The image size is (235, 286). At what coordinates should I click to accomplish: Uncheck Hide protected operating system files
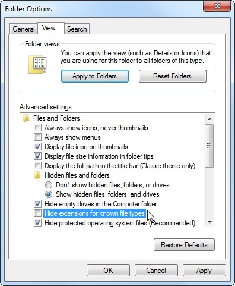point(37,223)
